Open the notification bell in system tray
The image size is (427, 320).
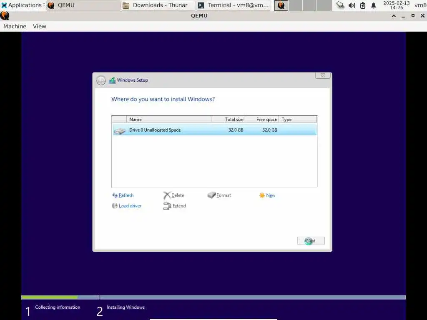(374, 5)
